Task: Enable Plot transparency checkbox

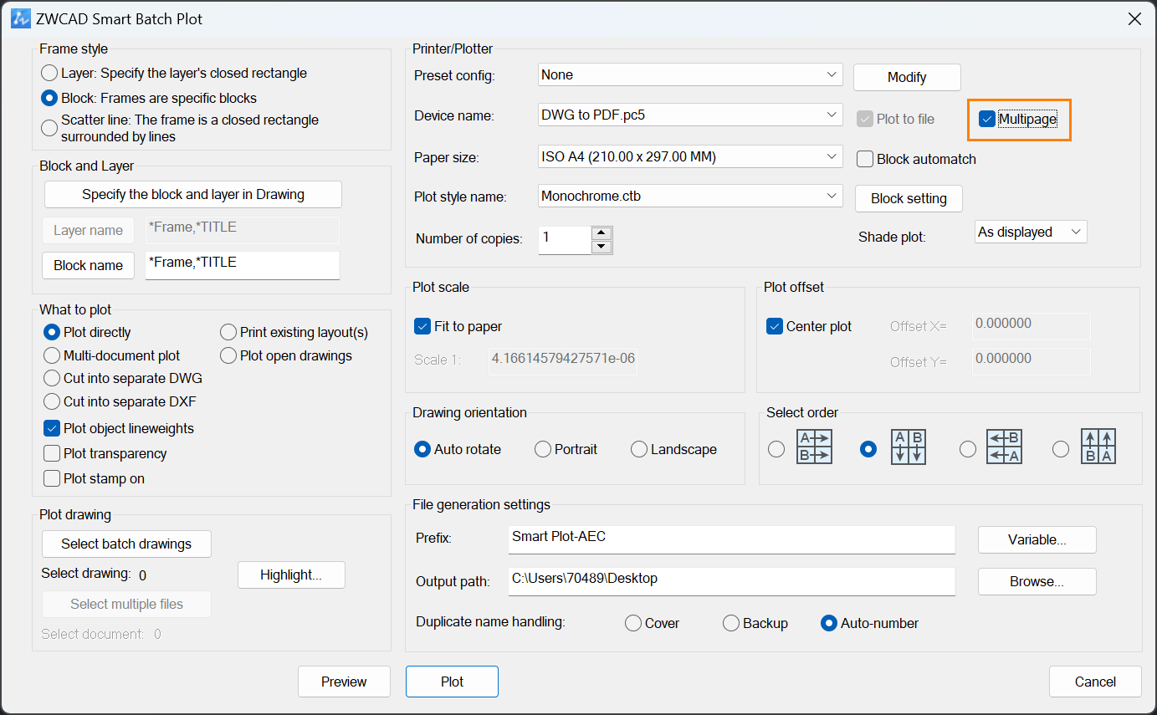Action: pos(52,453)
